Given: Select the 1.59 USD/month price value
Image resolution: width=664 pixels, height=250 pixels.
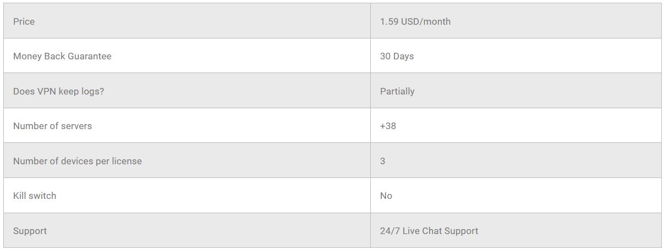Looking at the screenshot, I should click(415, 21).
